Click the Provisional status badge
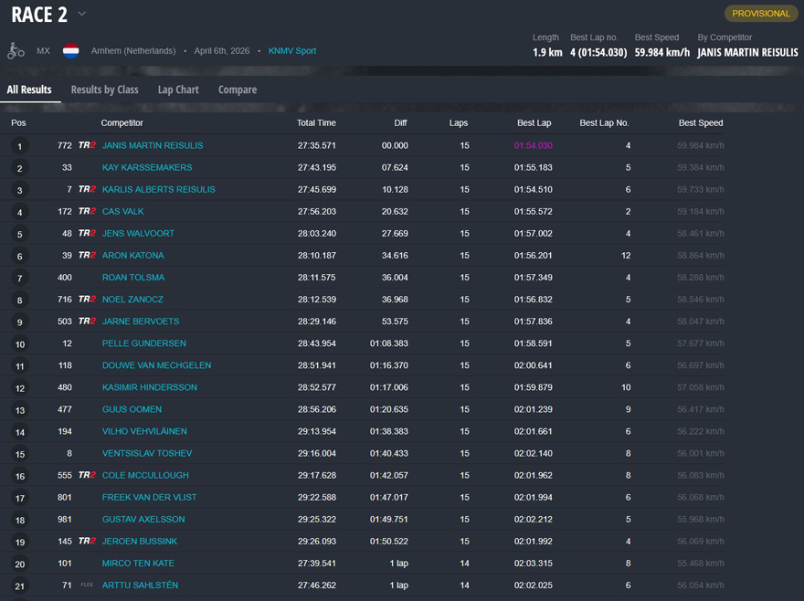 click(760, 14)
